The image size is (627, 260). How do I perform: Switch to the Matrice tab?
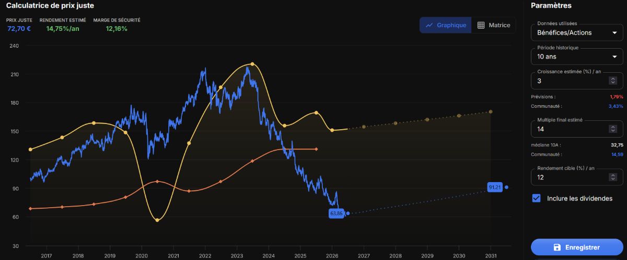pyautogui.click(x=494, y=25)
